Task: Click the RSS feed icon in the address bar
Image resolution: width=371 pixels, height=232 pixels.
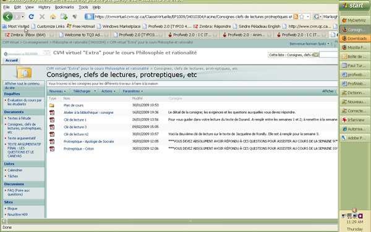Action: tap(296, 17)
